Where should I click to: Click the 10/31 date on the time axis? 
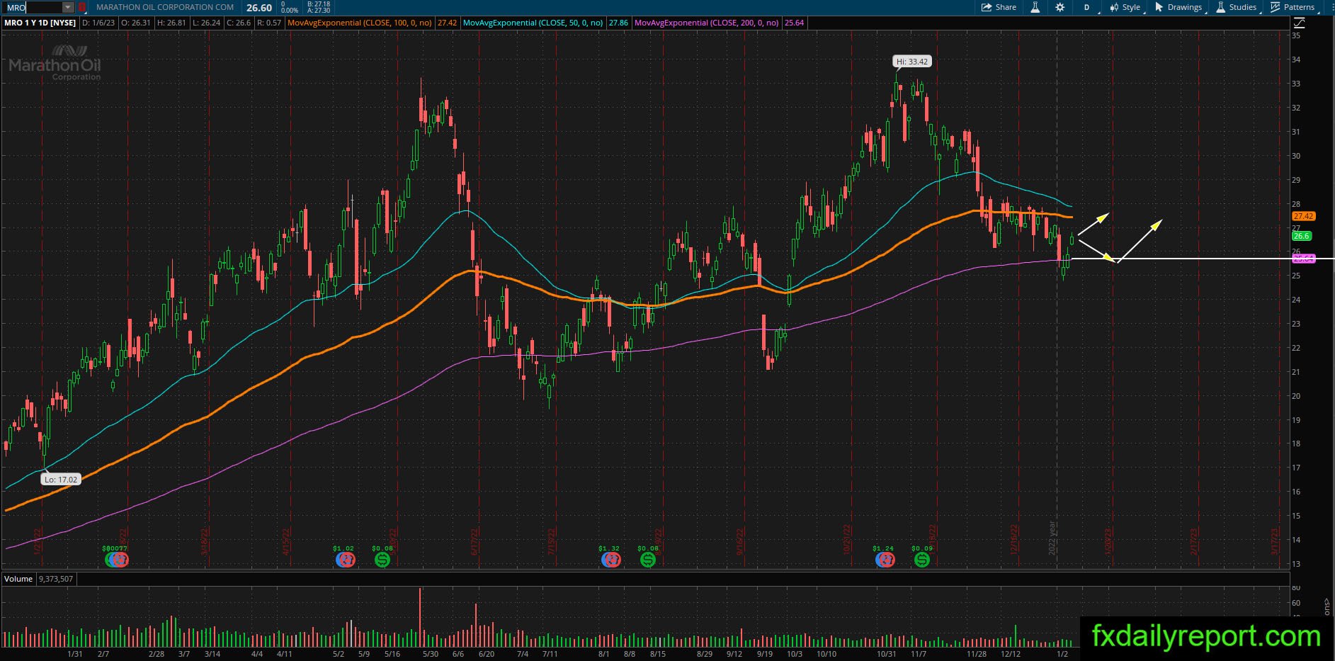[887, 654]
